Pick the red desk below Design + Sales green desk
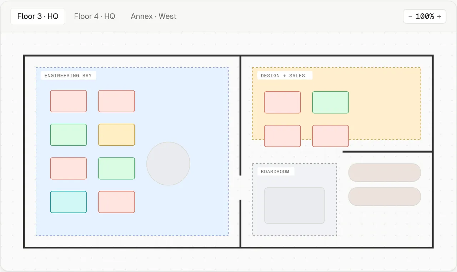Image resolution: width=457 pixels, height=272 pixels. click(x=331, y=136)
